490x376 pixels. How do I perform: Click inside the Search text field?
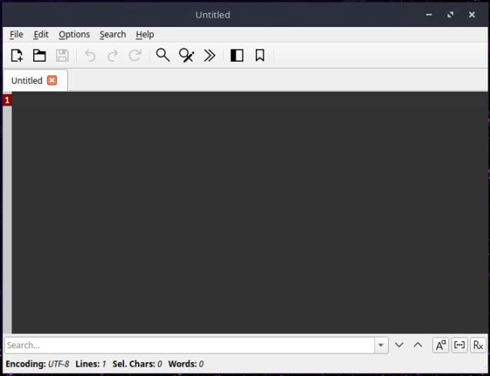pyautogui.click(x=190, y=345)
